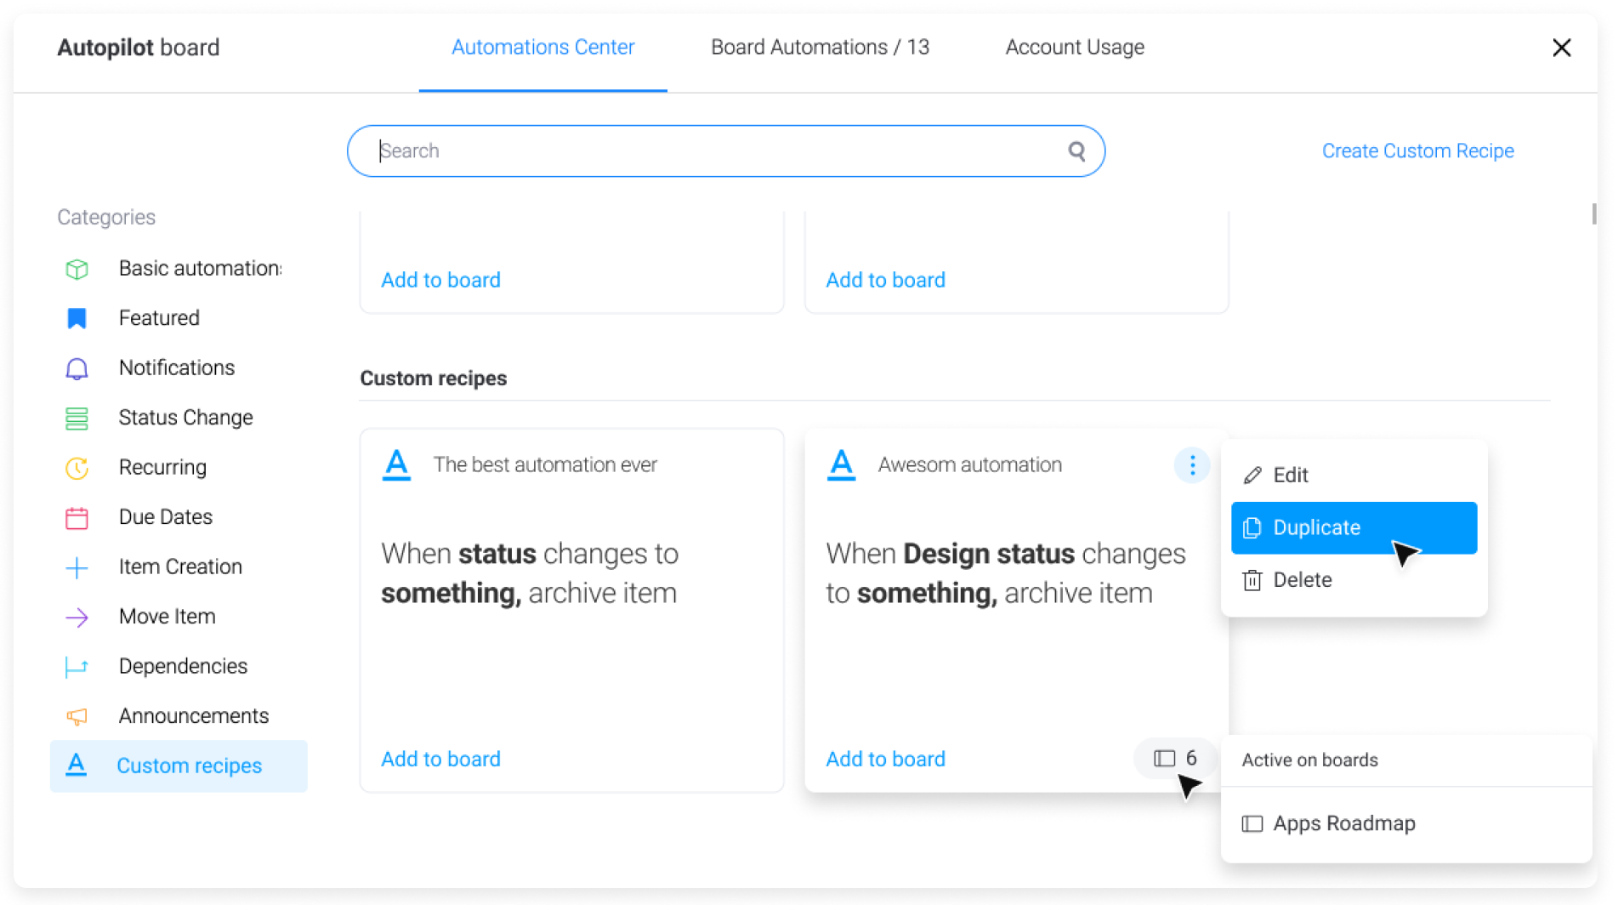
Task: Click the Apps Roadmap board icon
Action: point(1251,822)
